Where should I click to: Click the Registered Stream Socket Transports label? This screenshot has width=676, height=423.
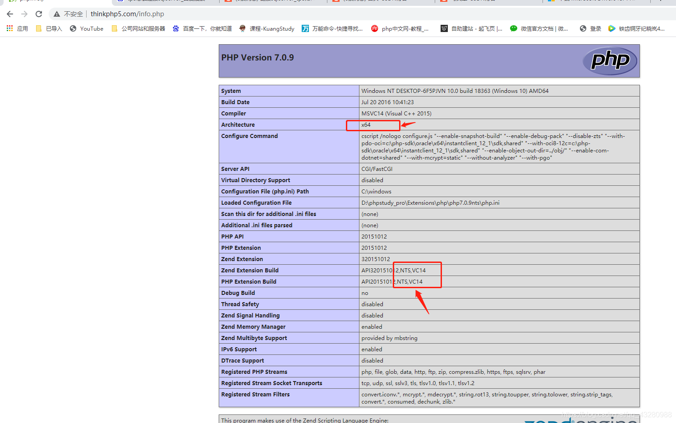271,383
